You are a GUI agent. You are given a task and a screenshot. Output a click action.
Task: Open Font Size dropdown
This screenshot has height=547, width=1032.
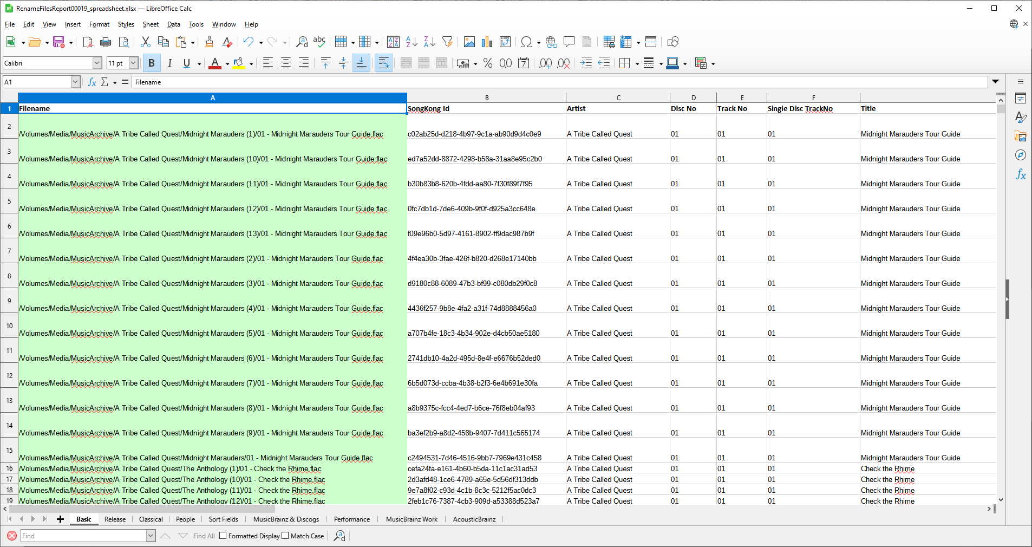coord(134,63)
